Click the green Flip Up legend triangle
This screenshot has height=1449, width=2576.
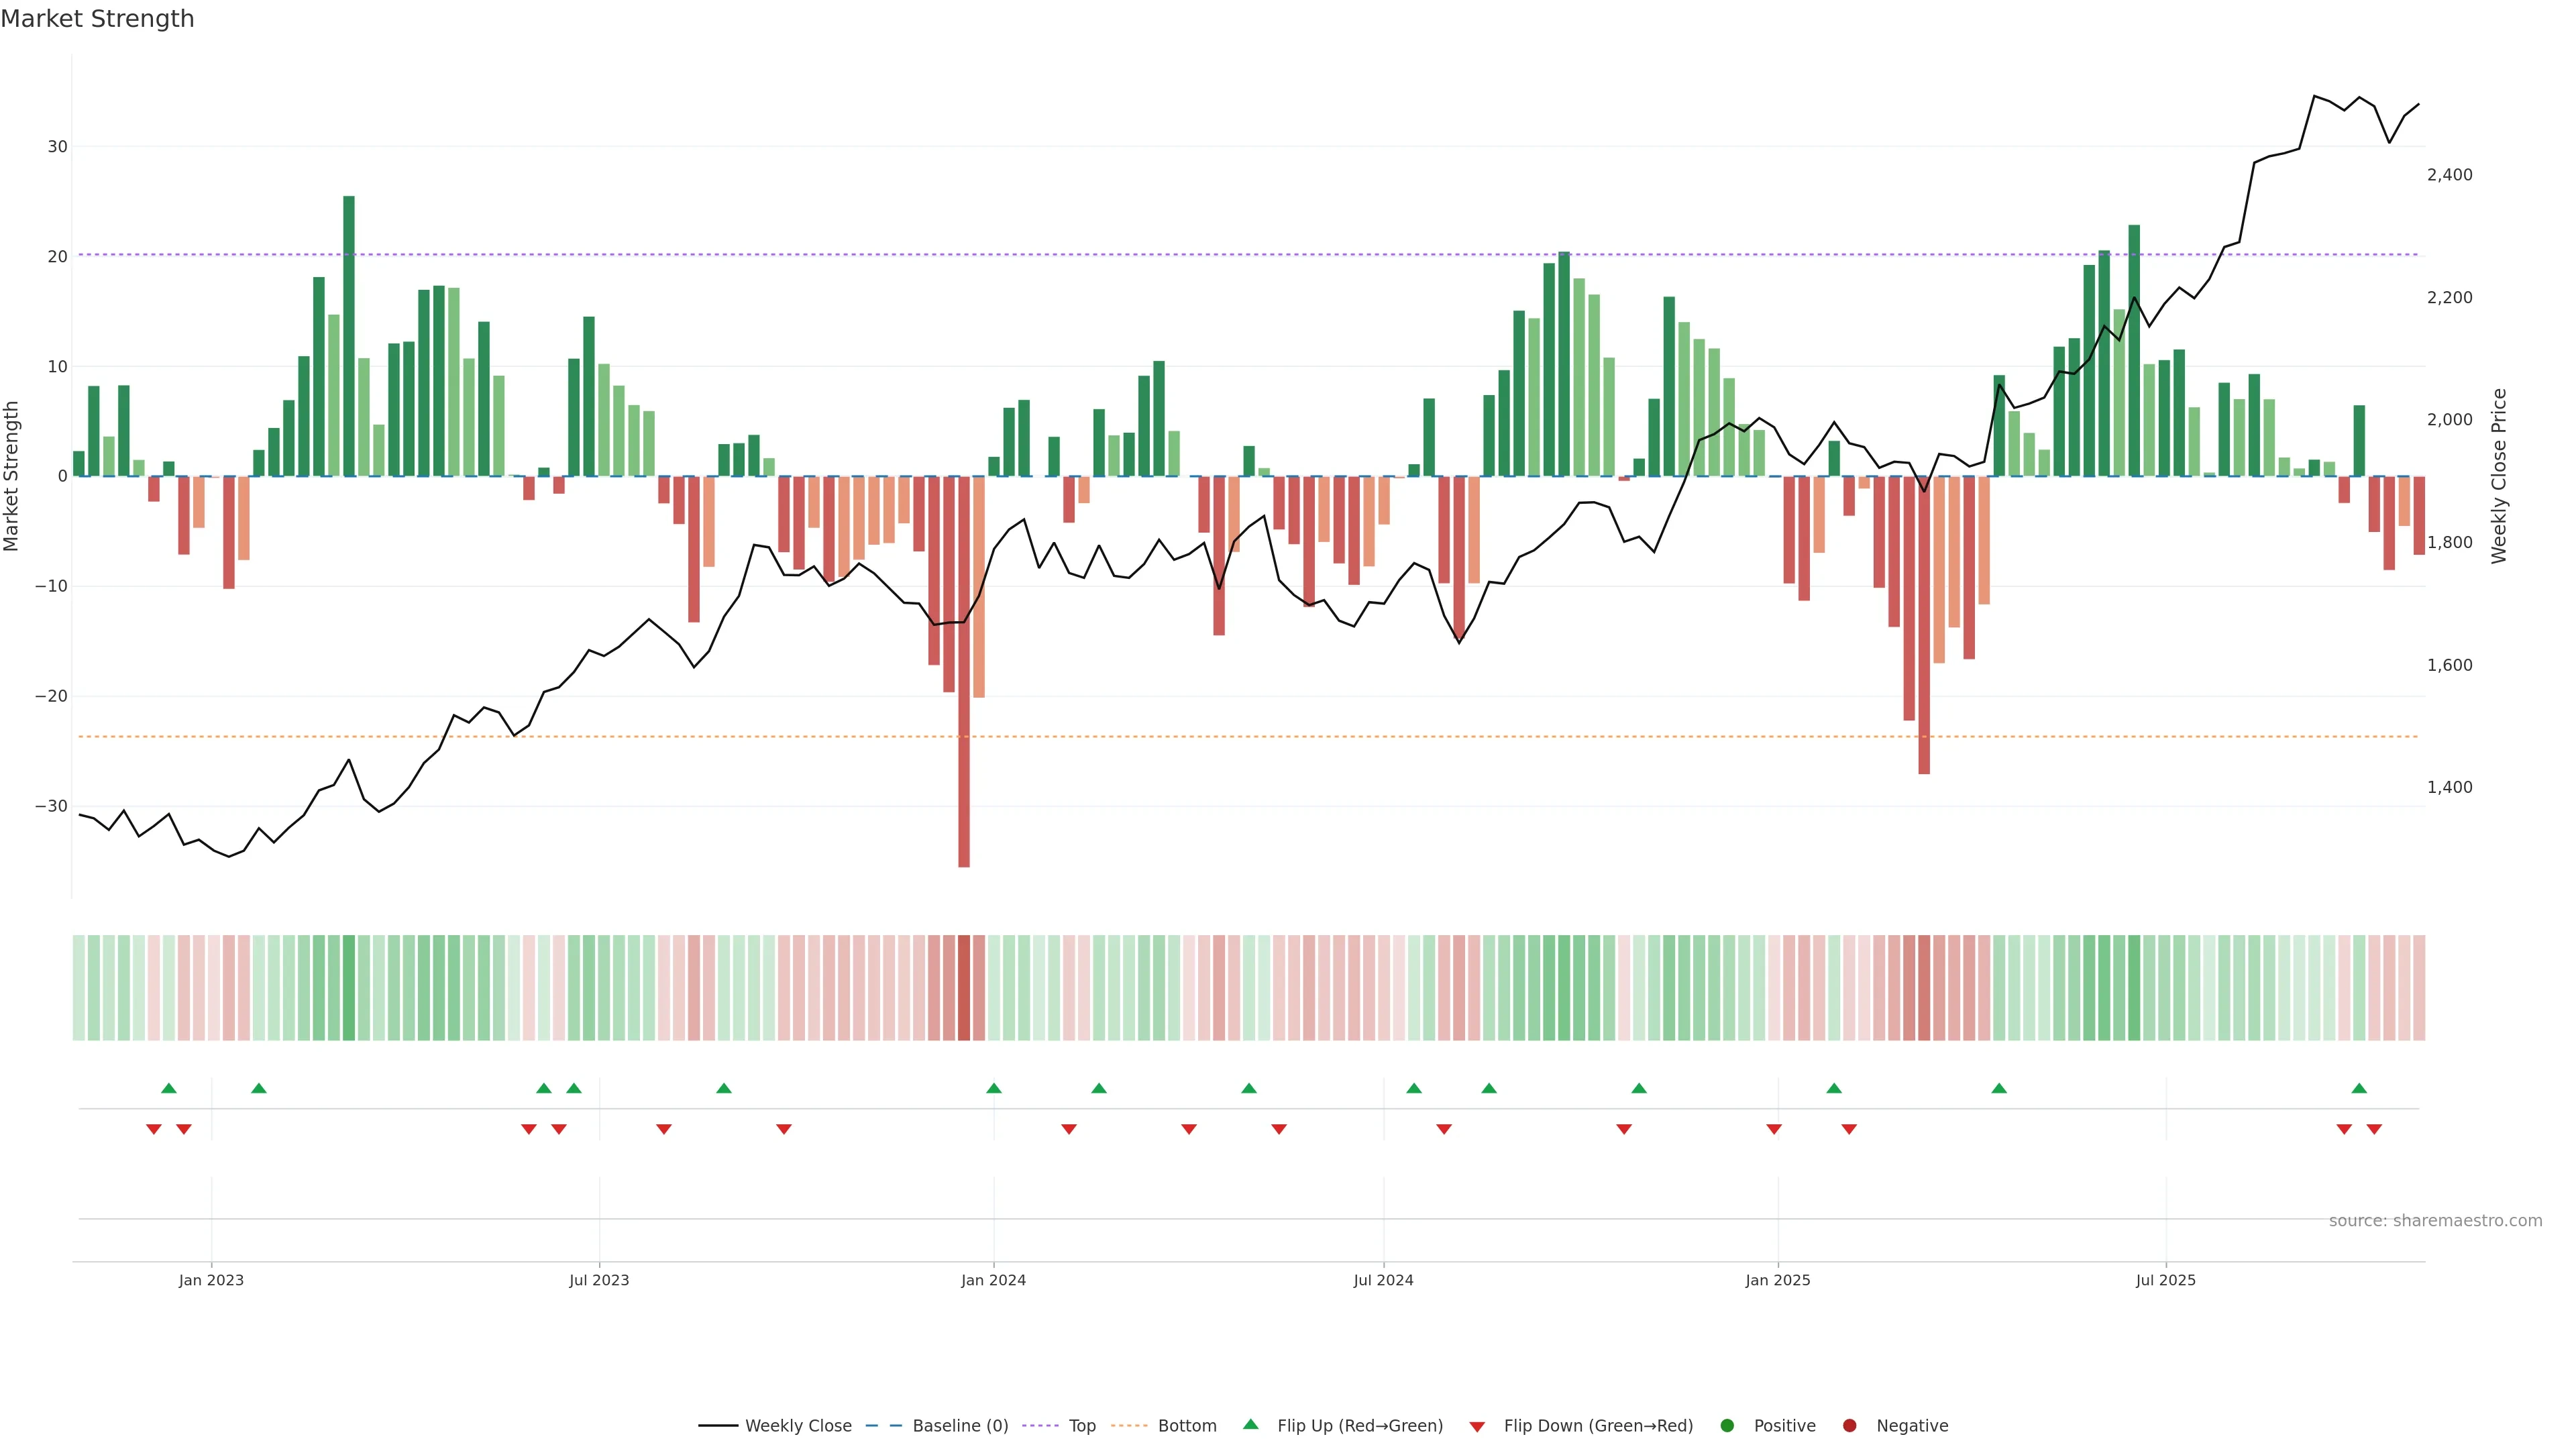coord(1250,1424)
